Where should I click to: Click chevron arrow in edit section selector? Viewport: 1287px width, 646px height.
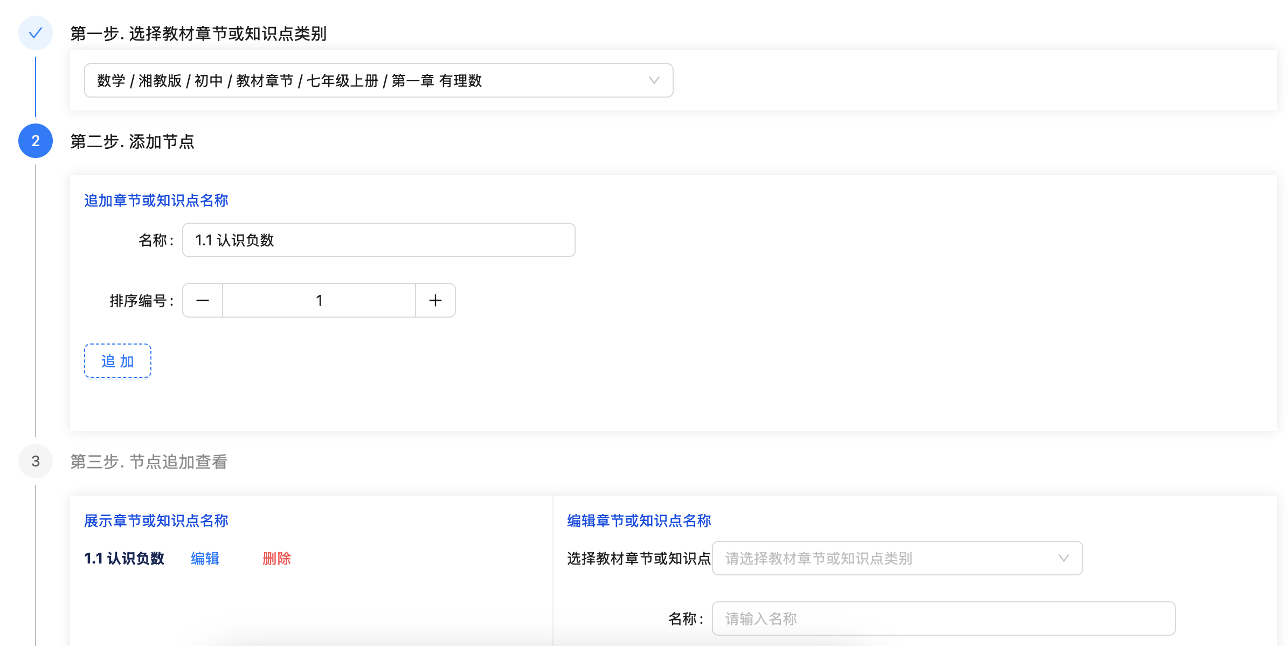click(1063, 558)
